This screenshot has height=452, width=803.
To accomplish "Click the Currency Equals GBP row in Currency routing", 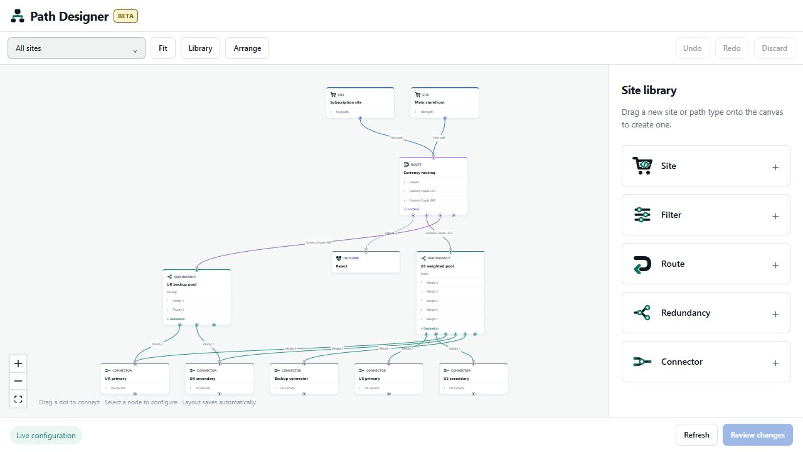I will [433, 200].
